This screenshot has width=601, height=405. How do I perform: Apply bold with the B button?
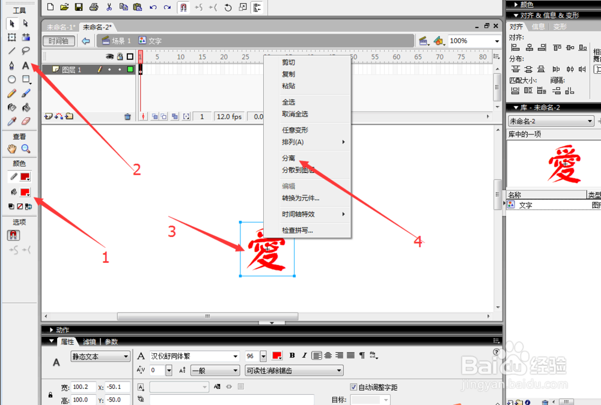[291, 356]
